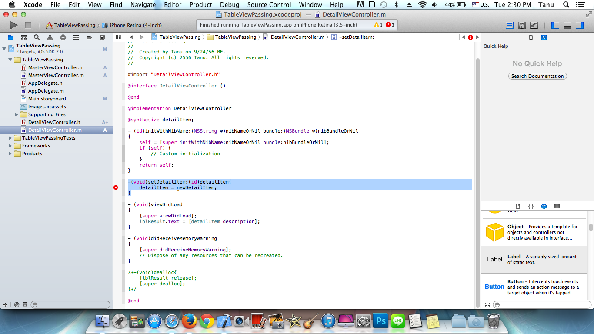Image resolution: width=594 pixels, height=334 pixels.
Task: Show the File Template library
Action: [x=518, y=206]
